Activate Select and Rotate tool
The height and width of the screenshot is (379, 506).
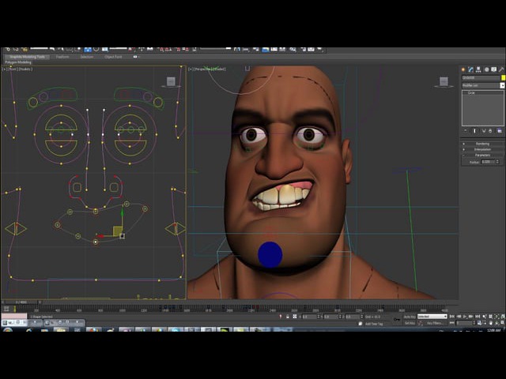(x=96, y=49)
